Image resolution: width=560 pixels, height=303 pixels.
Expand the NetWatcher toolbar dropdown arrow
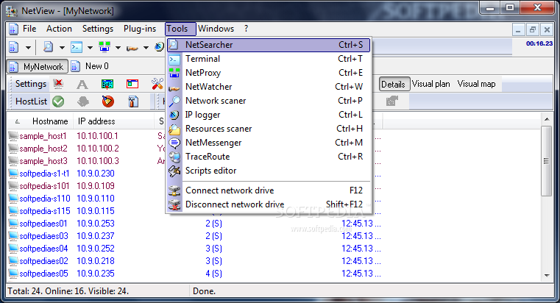coord(146,48)
